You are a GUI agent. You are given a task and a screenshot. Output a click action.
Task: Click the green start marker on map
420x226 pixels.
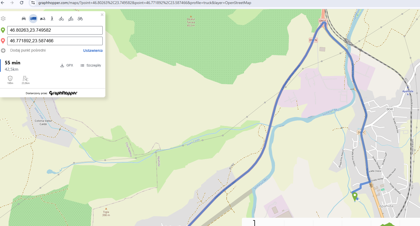tap(355, 197)
